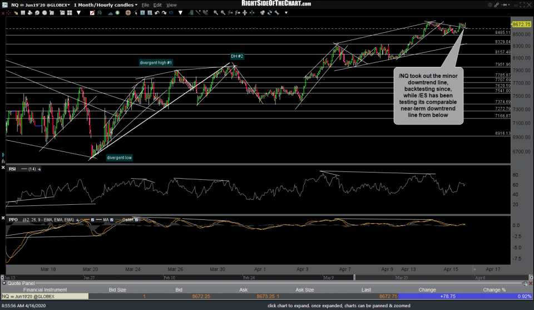
Task: Close the Quote Panel with red X
Action: 531,283
